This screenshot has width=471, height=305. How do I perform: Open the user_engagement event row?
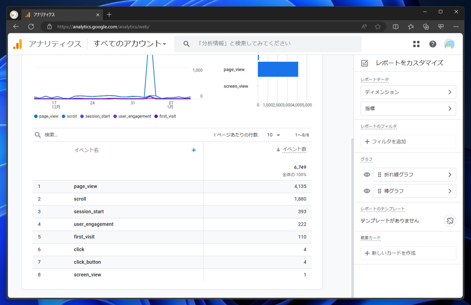172,225
